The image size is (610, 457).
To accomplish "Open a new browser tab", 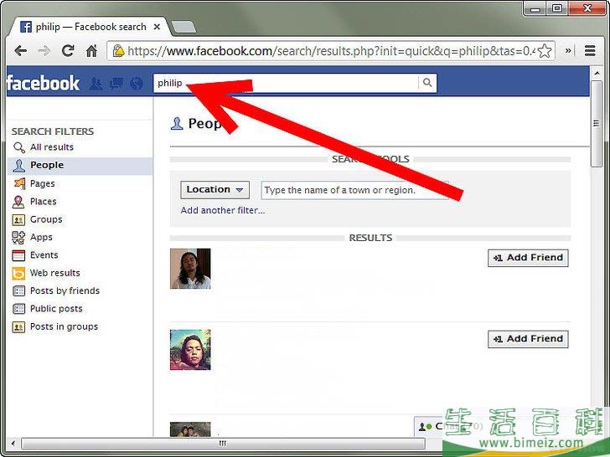I will 184,27.
